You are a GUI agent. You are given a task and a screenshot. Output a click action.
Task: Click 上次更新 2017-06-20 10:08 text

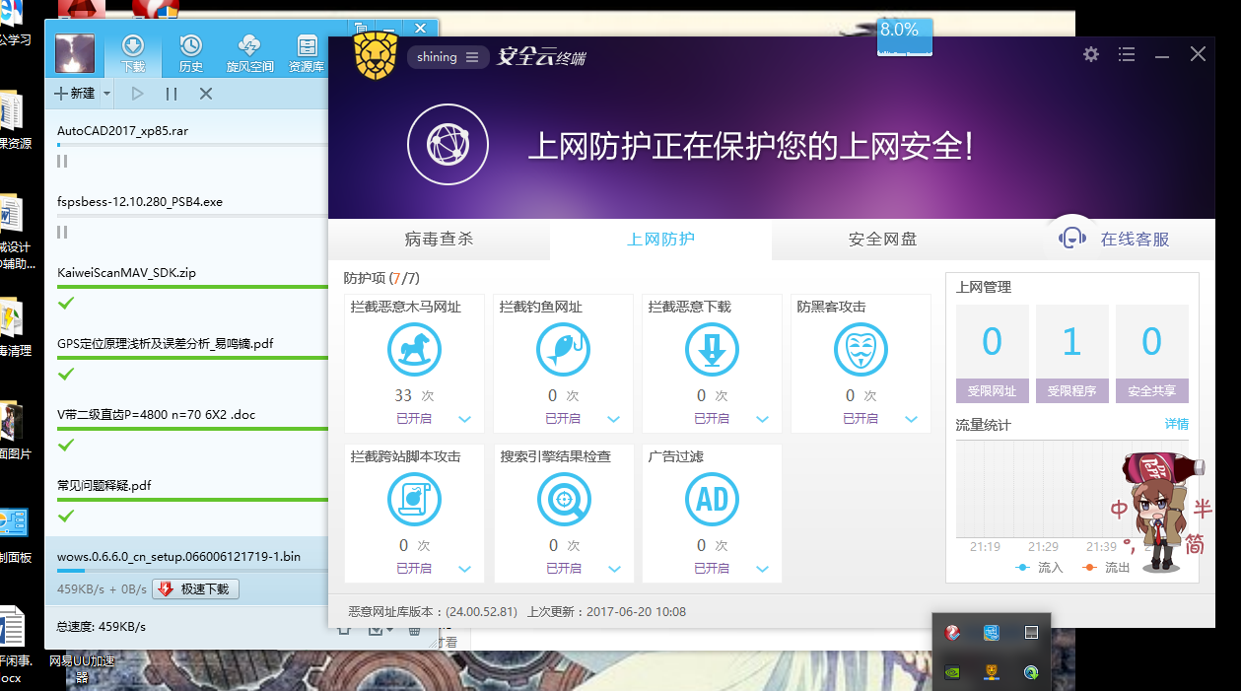[x=606, y=611]
